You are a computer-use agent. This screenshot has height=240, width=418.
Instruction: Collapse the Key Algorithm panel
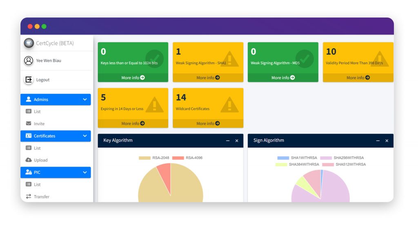coord(228,141)
